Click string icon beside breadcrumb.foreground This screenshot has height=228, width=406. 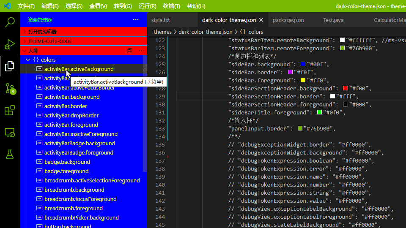39,208
